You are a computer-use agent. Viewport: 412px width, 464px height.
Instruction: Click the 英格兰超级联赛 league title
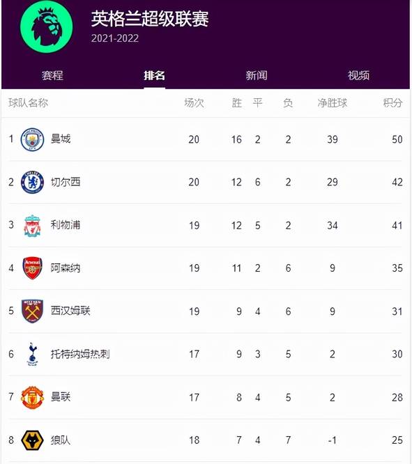tap(150, 19)
